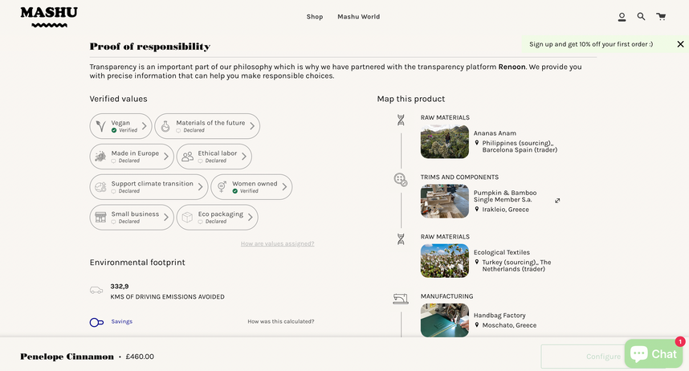689x371 pixels.
Task: Expand the Ethical labor chevron
Action: [244, 157]
